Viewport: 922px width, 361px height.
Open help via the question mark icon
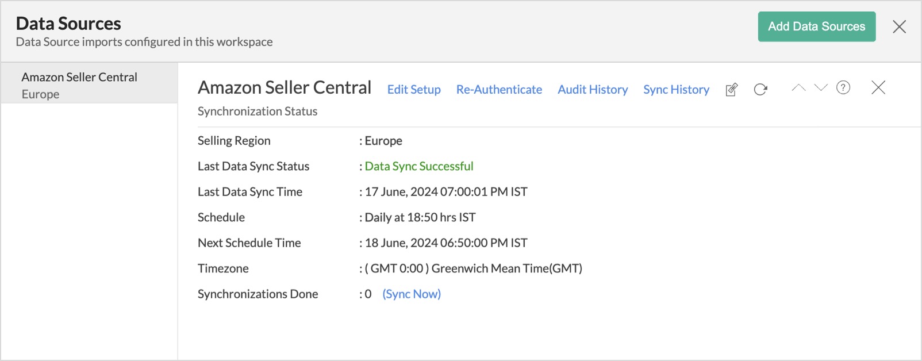pos(843,87)
